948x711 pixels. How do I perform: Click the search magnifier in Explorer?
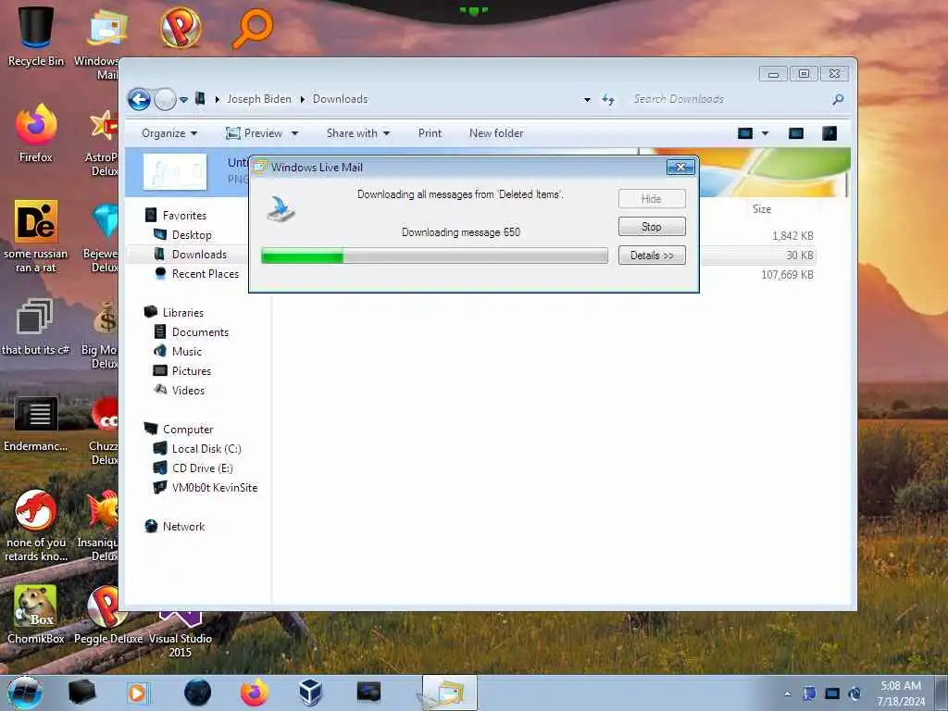pyautogui.click(x=837, y=99)
